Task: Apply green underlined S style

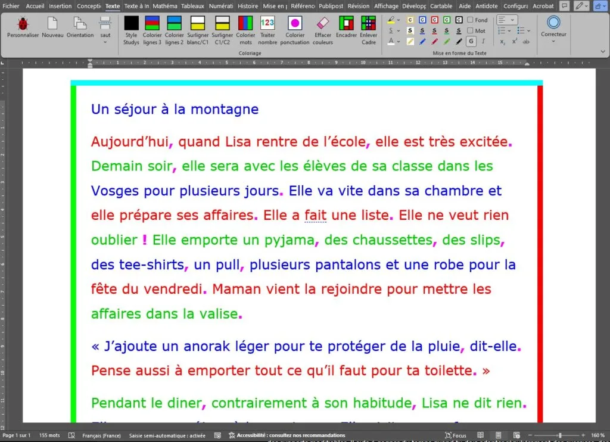Action: [x=447, y=31]
